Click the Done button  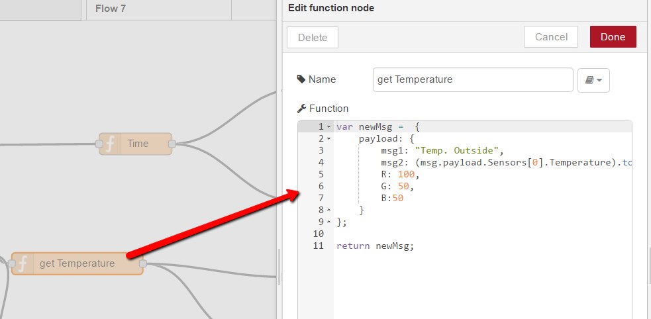pyautogui.click(x=613, y=37)
